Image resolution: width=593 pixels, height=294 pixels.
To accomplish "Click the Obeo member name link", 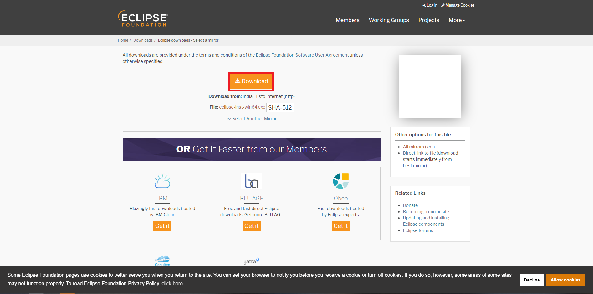I will tap(341, 199).
